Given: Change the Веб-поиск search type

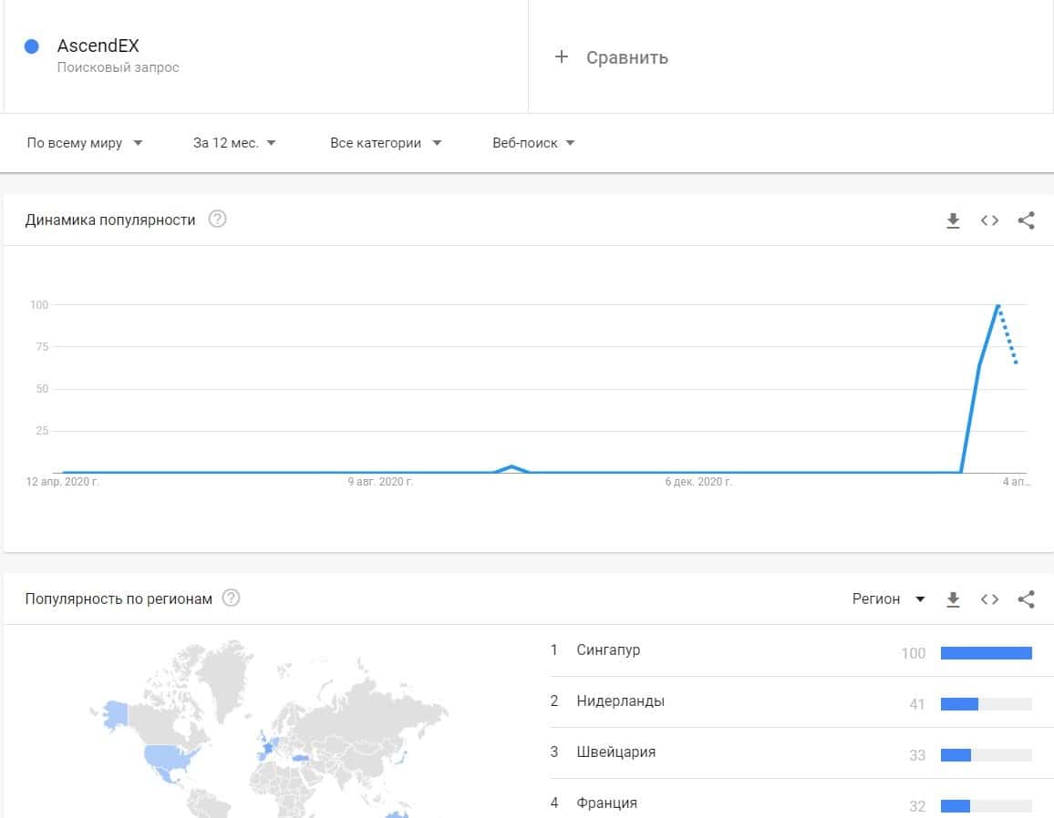Looking at the screenshot, I should [533, 143].
